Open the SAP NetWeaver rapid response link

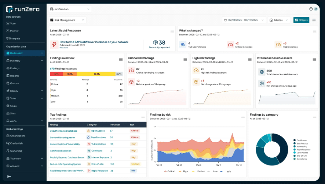coord(94,42)
